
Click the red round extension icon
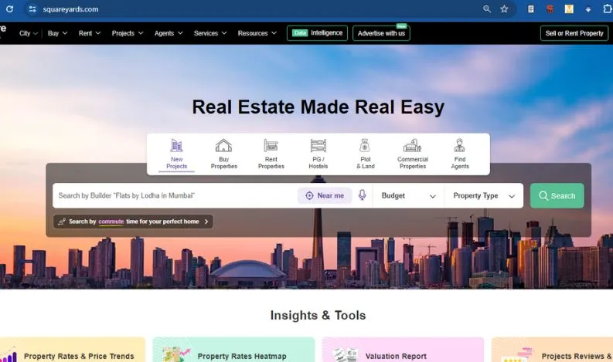[x=550, y=9]
